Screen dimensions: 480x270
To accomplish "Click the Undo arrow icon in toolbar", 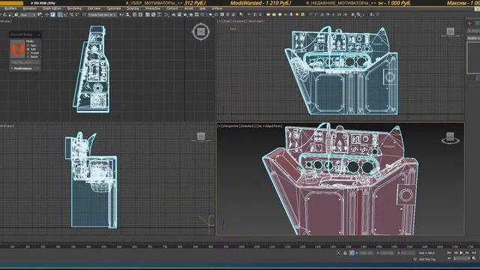I will click(5, 15).
